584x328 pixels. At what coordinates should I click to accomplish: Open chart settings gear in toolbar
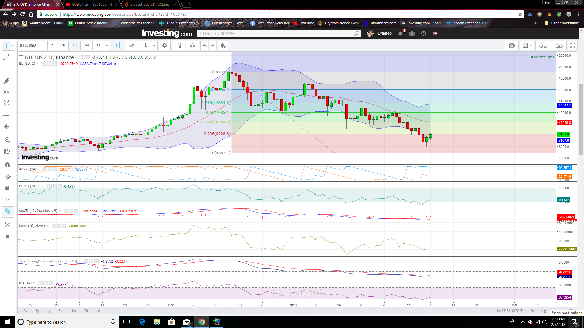tap(165, 45)
